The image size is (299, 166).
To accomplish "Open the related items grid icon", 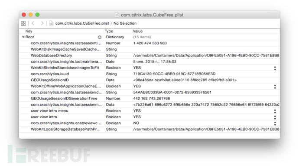I will point(23,23).
